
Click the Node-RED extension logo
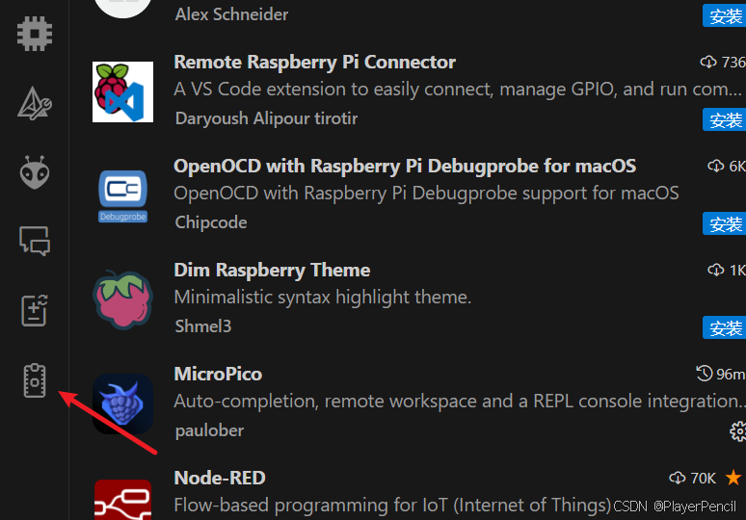coord(122,500)
